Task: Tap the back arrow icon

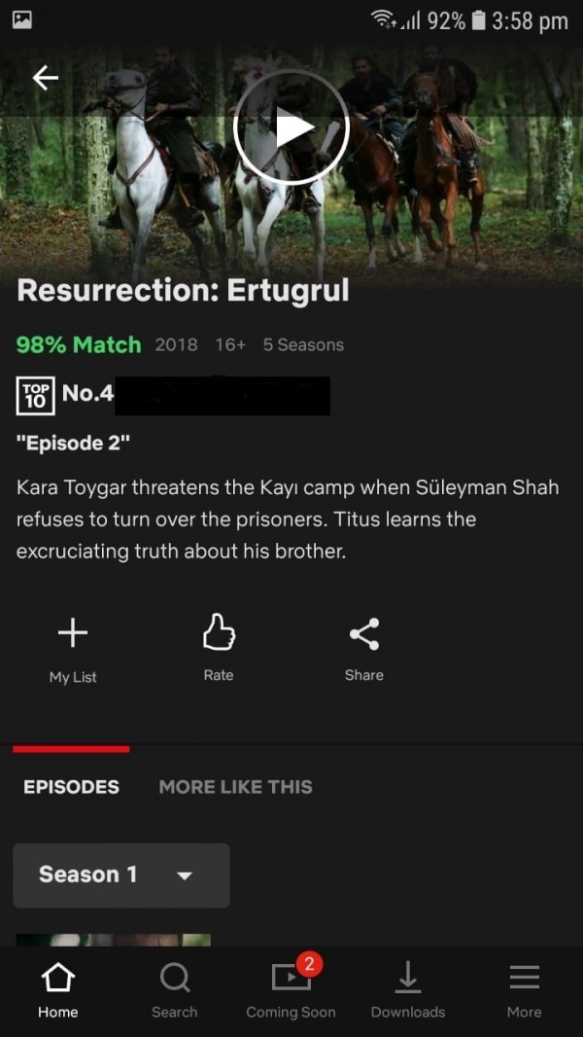Action: 46,78
